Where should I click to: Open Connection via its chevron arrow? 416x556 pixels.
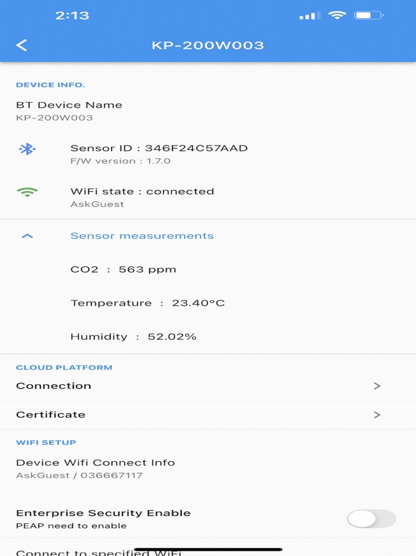point(379,386)
